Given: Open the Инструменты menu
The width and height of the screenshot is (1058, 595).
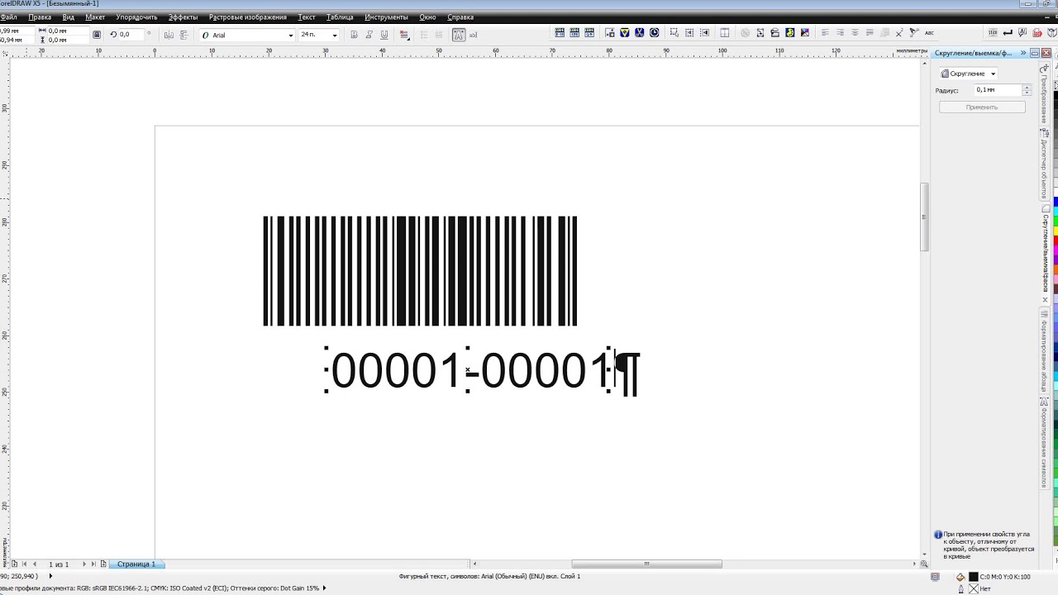Looking at the screenshot, I should click(386, 17).
